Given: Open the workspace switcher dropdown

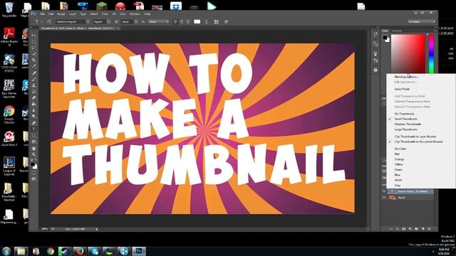Looking at the screenshot, I should pos(421,22).
